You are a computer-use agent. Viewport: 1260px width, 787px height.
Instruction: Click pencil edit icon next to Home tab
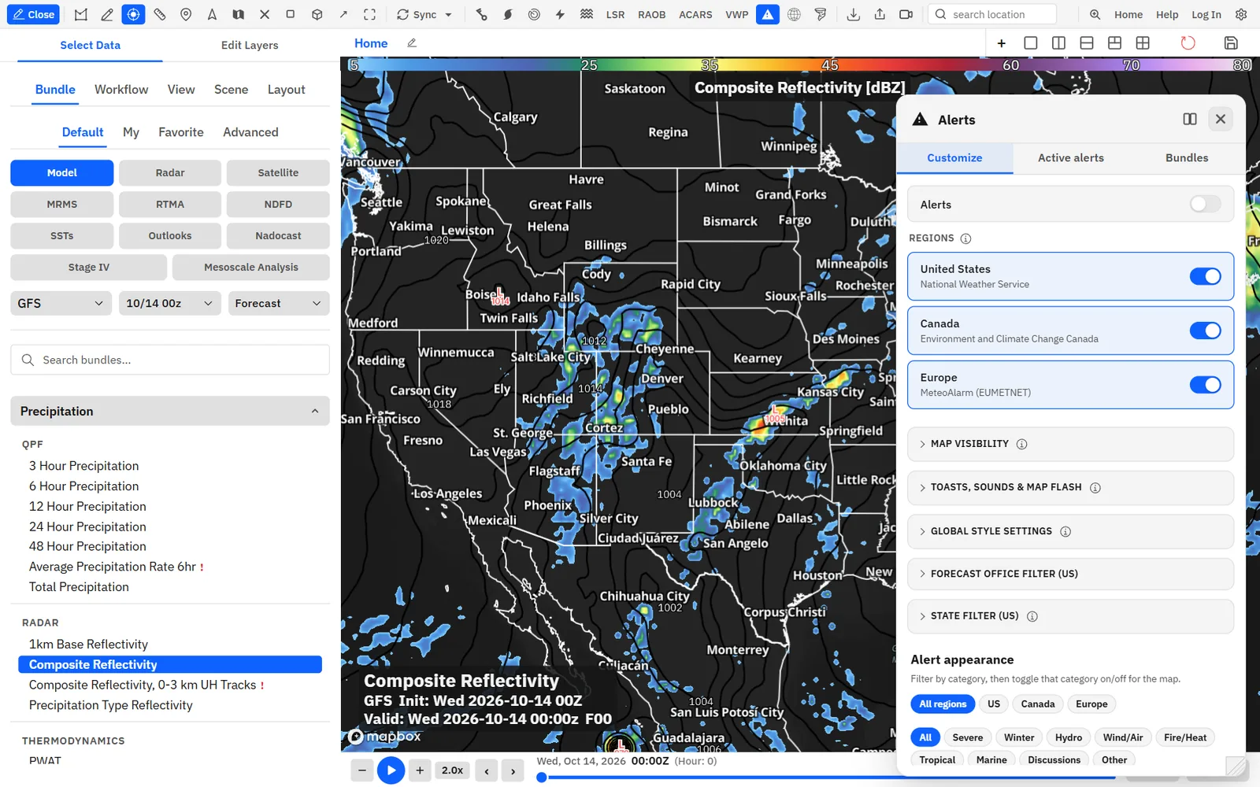tap(412, 43)
